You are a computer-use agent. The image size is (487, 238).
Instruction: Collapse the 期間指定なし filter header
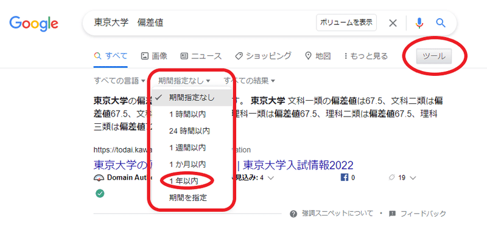pyautogui.click(x=184, y=81)
